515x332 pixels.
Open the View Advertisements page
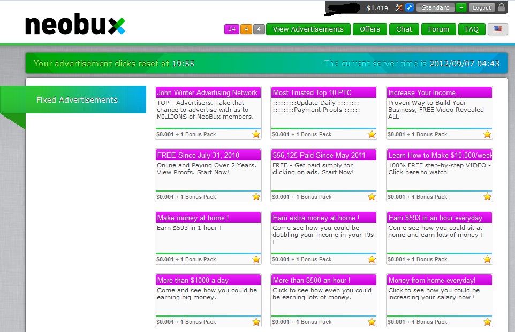point(308,29)
